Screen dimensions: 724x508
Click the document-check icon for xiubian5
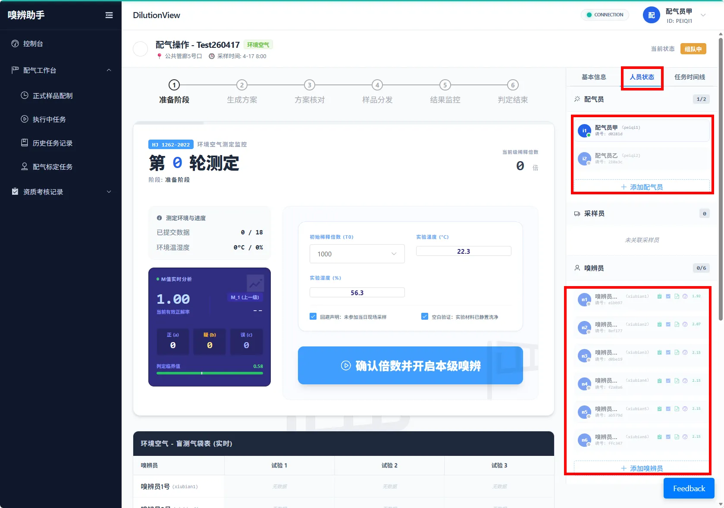677,408
